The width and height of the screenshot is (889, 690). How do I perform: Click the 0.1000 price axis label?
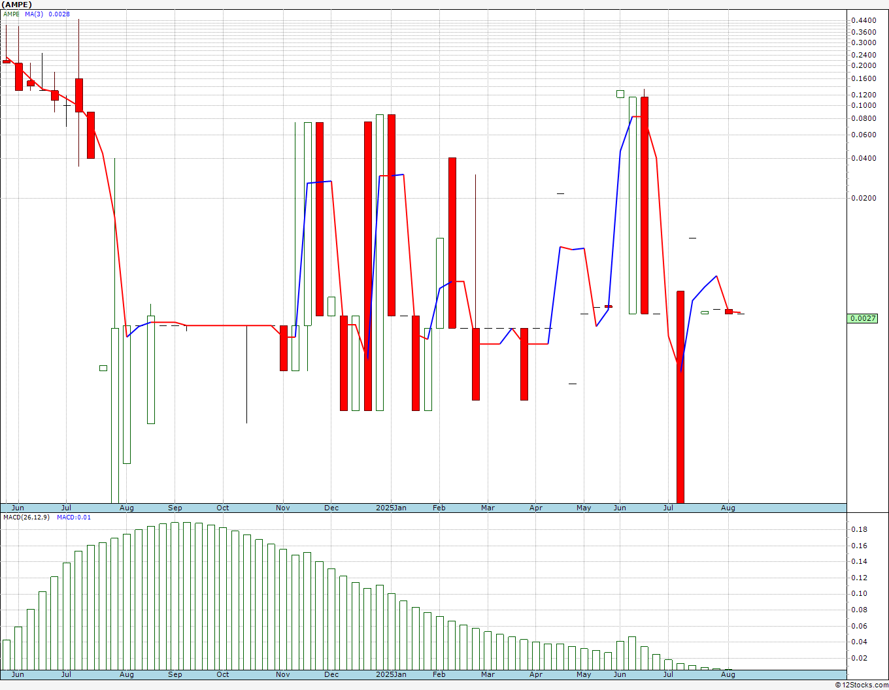click(864, 105)
